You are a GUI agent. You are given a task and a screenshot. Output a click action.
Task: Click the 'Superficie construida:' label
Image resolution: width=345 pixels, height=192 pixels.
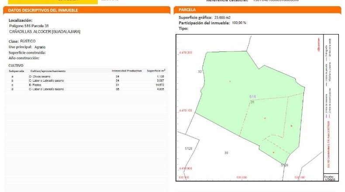[x=27, y=53]
